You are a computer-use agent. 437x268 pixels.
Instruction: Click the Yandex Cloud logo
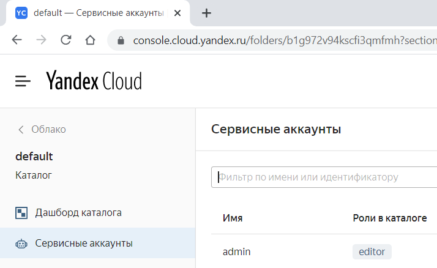[x=94, y=81]
